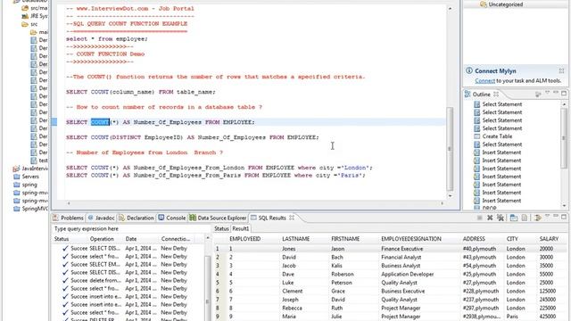Click the filters icon in SQL Results toolbar
Viewport: 571px width, 321px height.
tap(537, 218)
